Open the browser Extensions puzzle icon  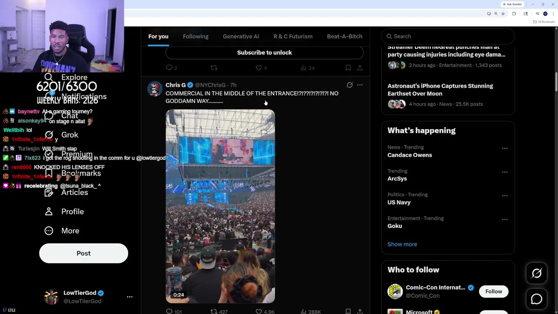(514, 14)
